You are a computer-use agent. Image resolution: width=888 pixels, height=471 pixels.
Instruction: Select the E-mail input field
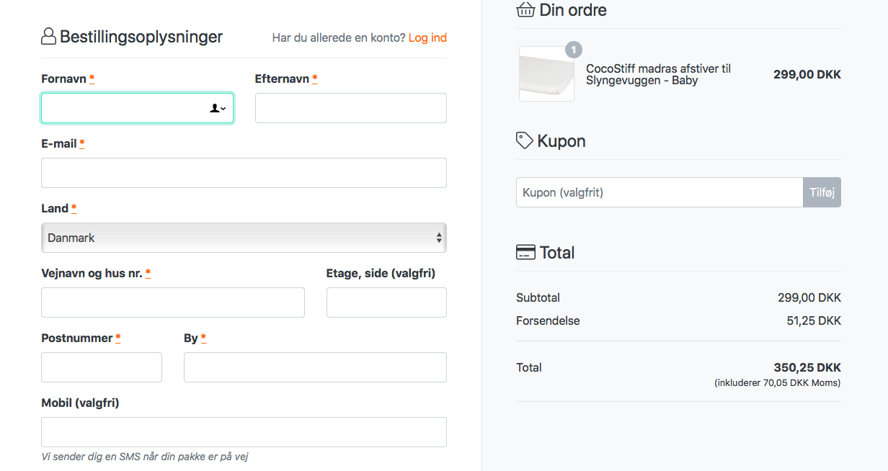[244, 173]
